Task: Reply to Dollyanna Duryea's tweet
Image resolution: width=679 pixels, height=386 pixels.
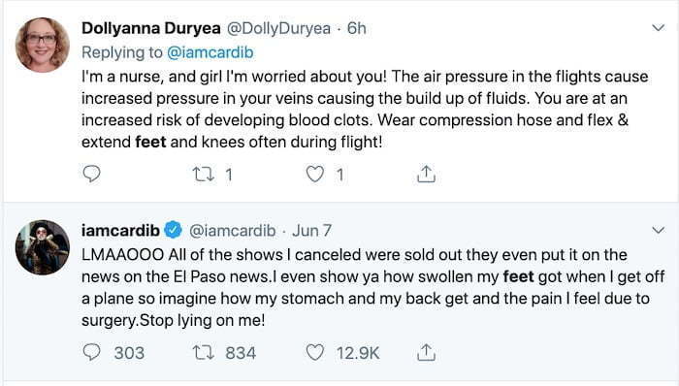Action: click(x=91, y=174)
